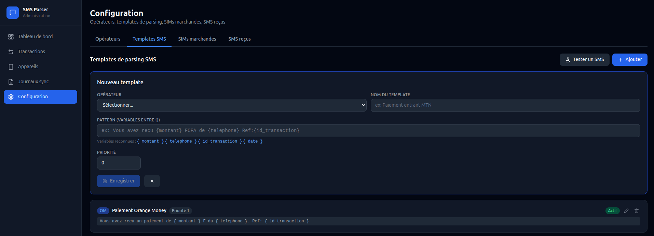Viewport: 654px width, 236px height.
Task: Click the Tester un SMS button
Action: tap(584, 60)
